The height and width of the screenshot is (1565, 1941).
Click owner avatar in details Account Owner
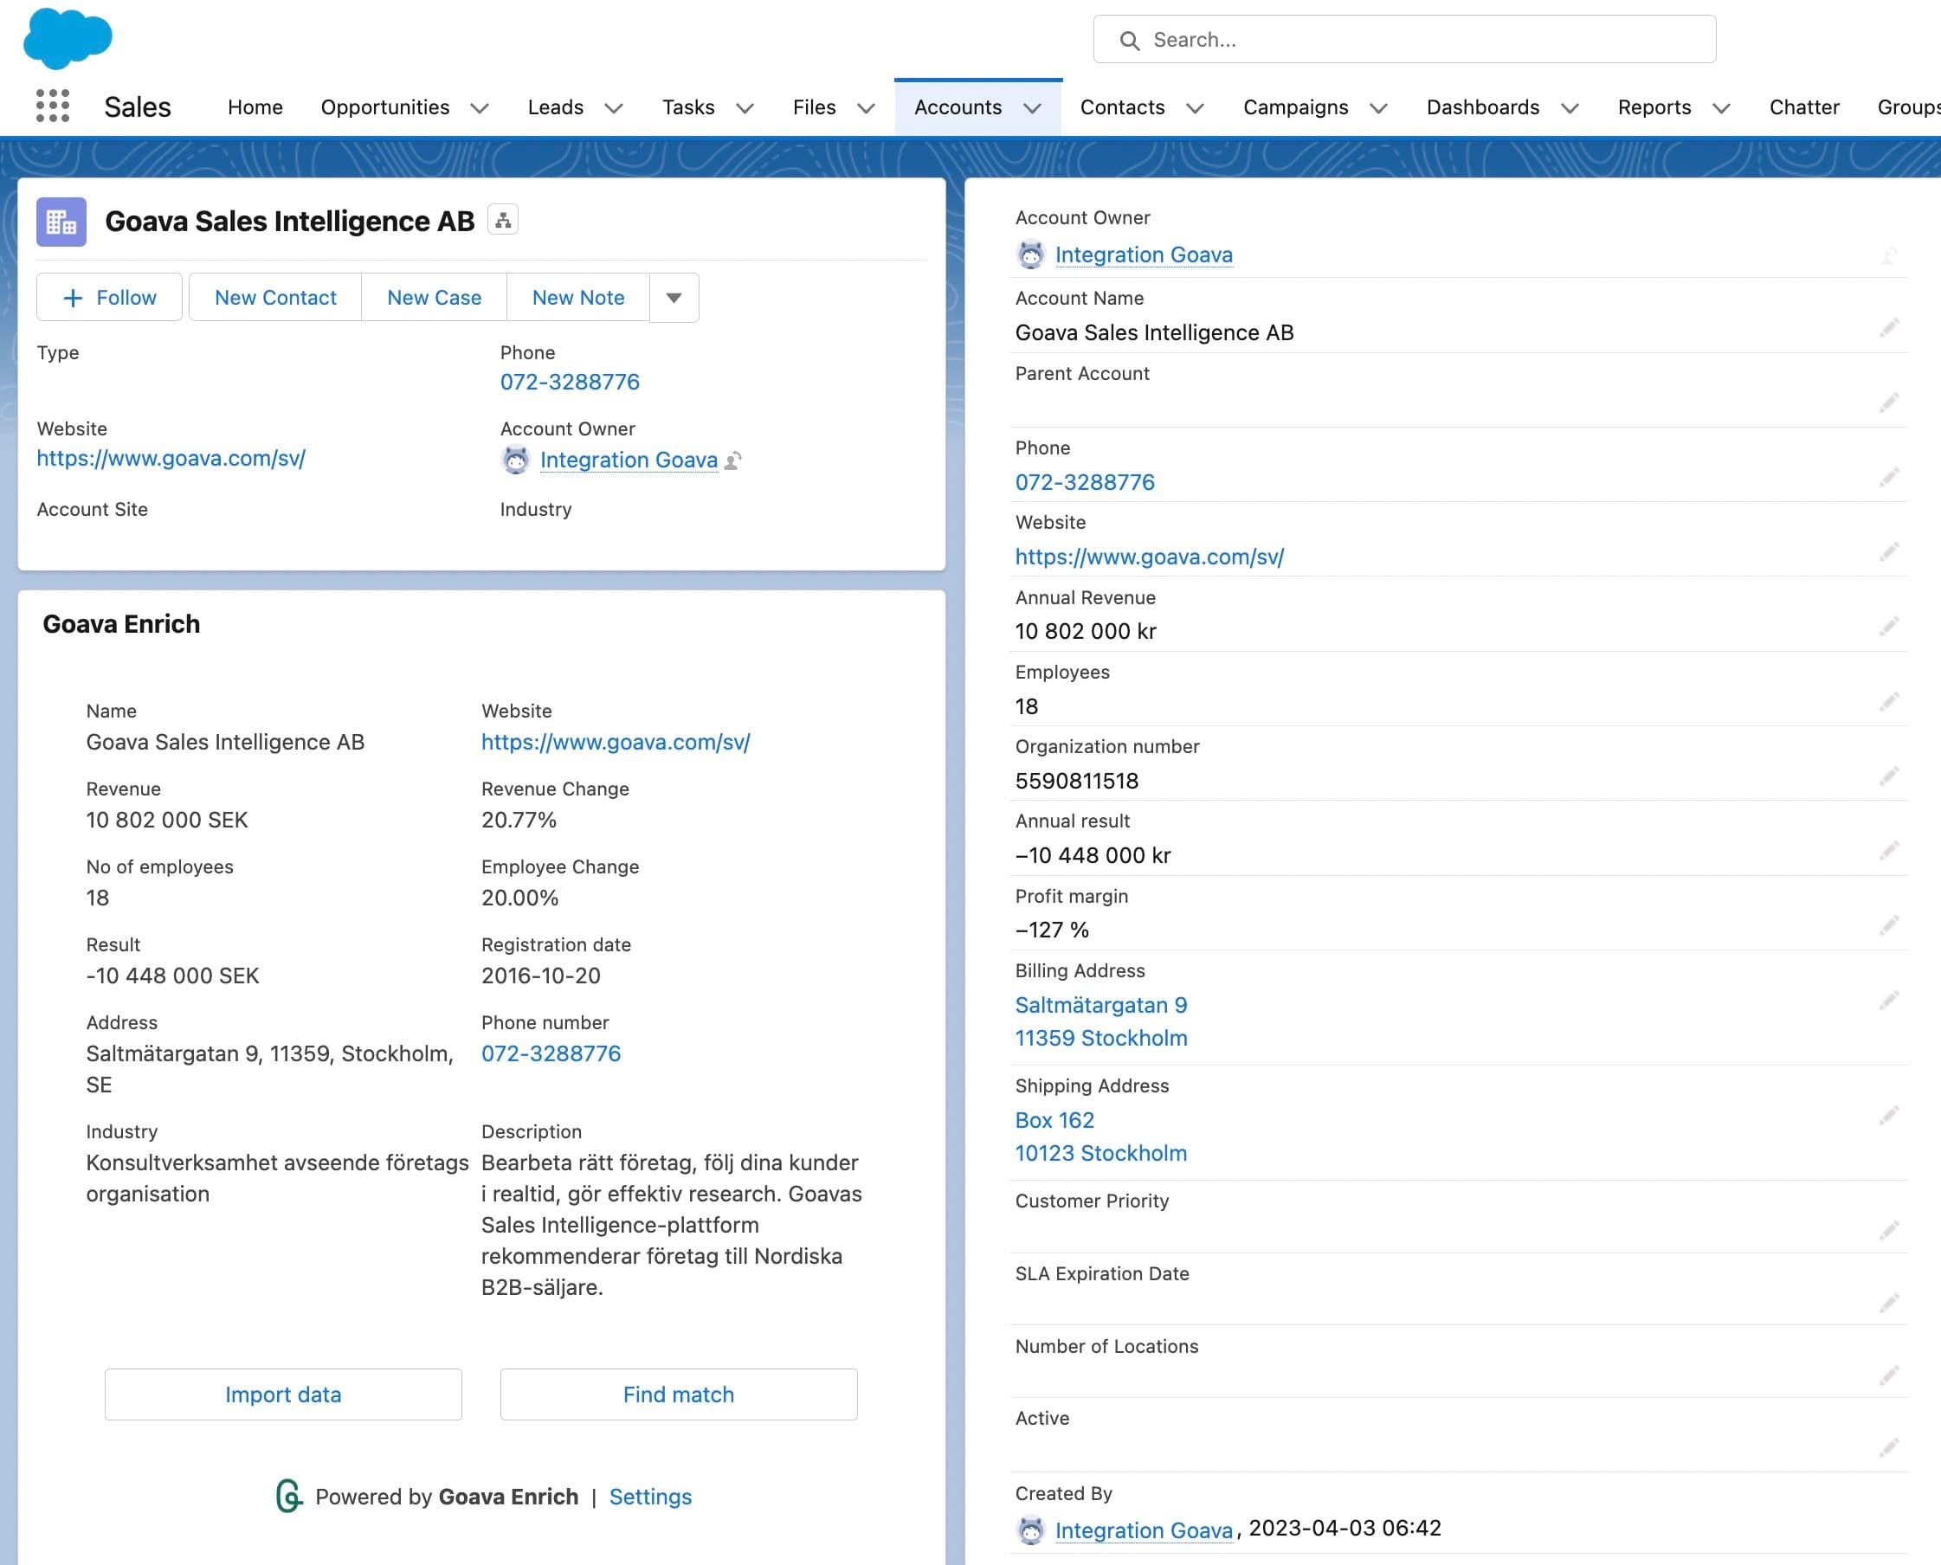[x=1030, y=255]
